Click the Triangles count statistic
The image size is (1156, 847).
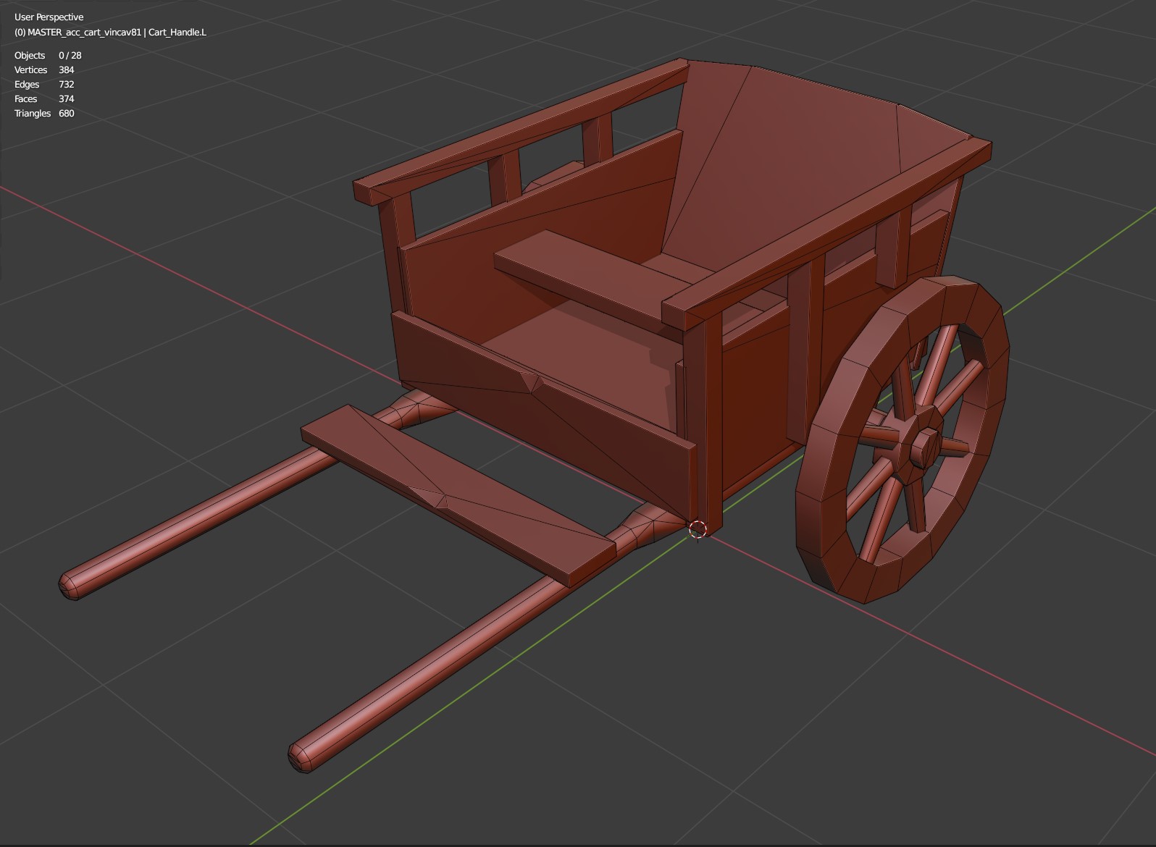point(44,113)
